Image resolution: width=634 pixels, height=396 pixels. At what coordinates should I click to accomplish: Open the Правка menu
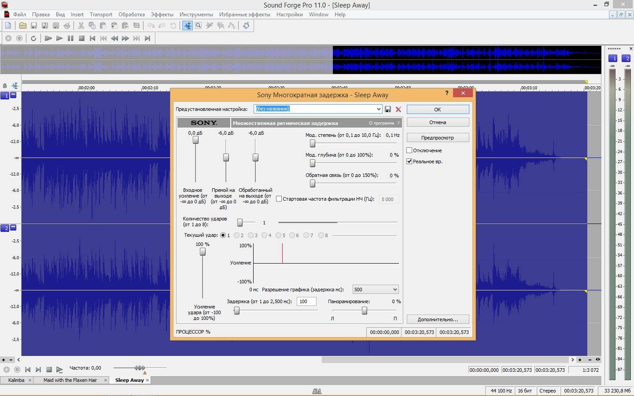41,15
